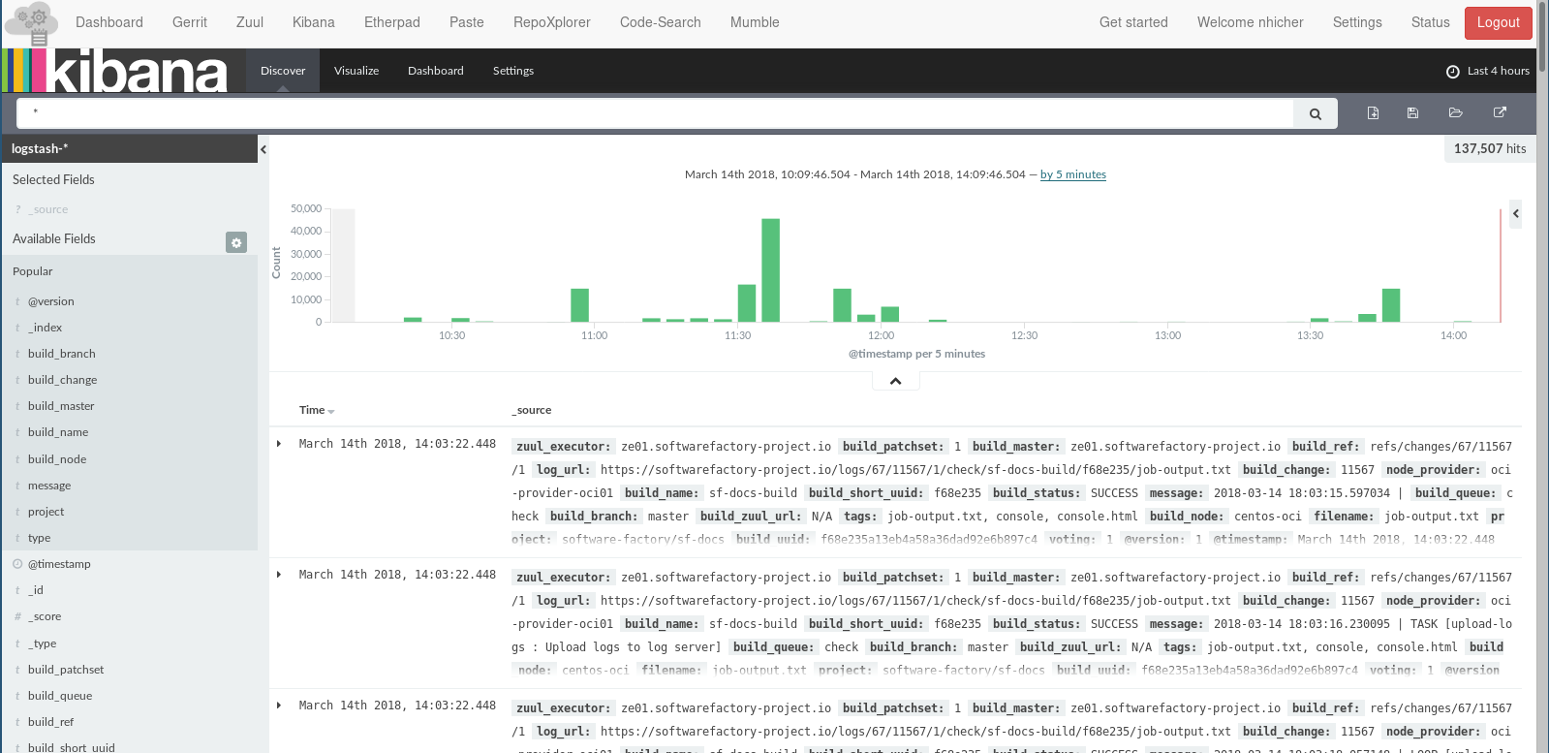
Task: Click the Load Saved Search icon
Action: (x=1455, y=113)
